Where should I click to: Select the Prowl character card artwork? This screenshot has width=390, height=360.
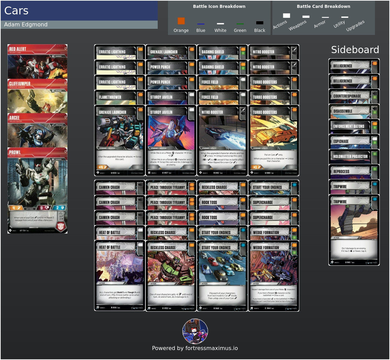pos(37,182)
